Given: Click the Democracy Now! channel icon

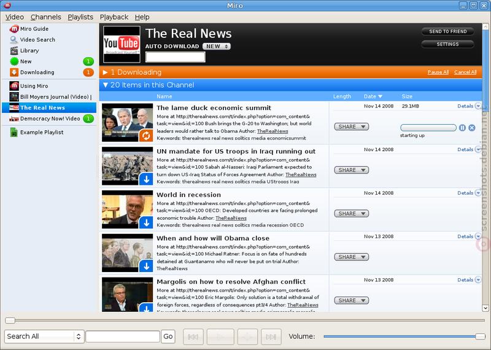Looking at the screenshot, I should pyautogui.click(x=14, y=119).
